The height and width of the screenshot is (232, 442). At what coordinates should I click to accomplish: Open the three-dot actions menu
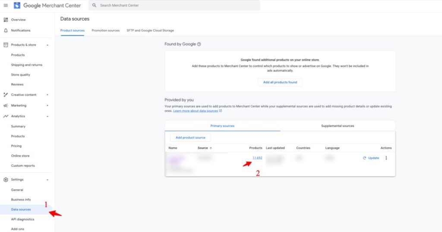[386, 158]
